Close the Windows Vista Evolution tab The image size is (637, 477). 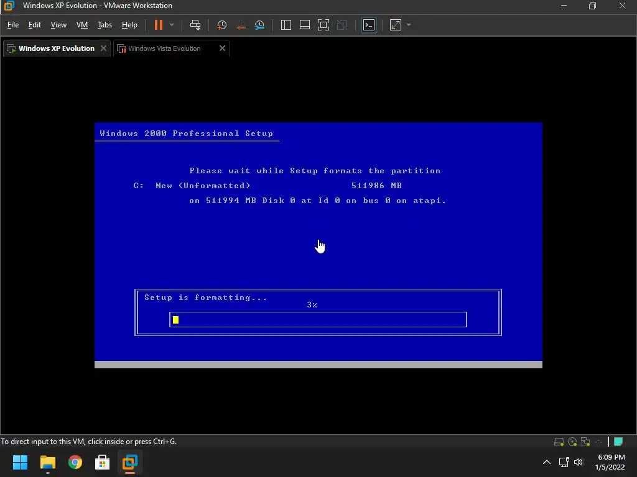pos(222,48)
